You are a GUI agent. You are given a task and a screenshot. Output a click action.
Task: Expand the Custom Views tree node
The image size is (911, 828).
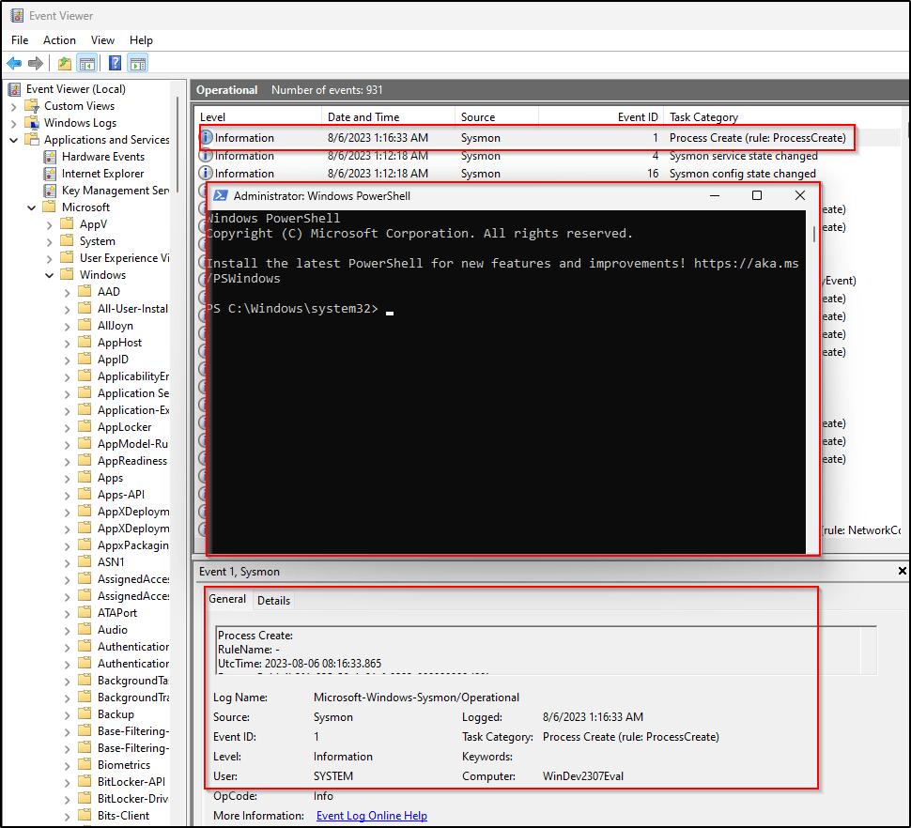pos(14,106)
